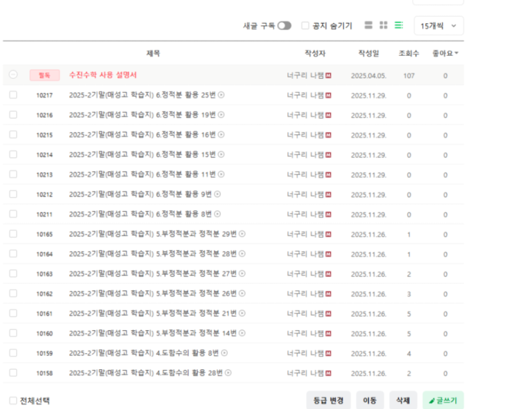518x409 pixels.
Task: Toggle the 새글 구독 switch
Action: point(284,26)
